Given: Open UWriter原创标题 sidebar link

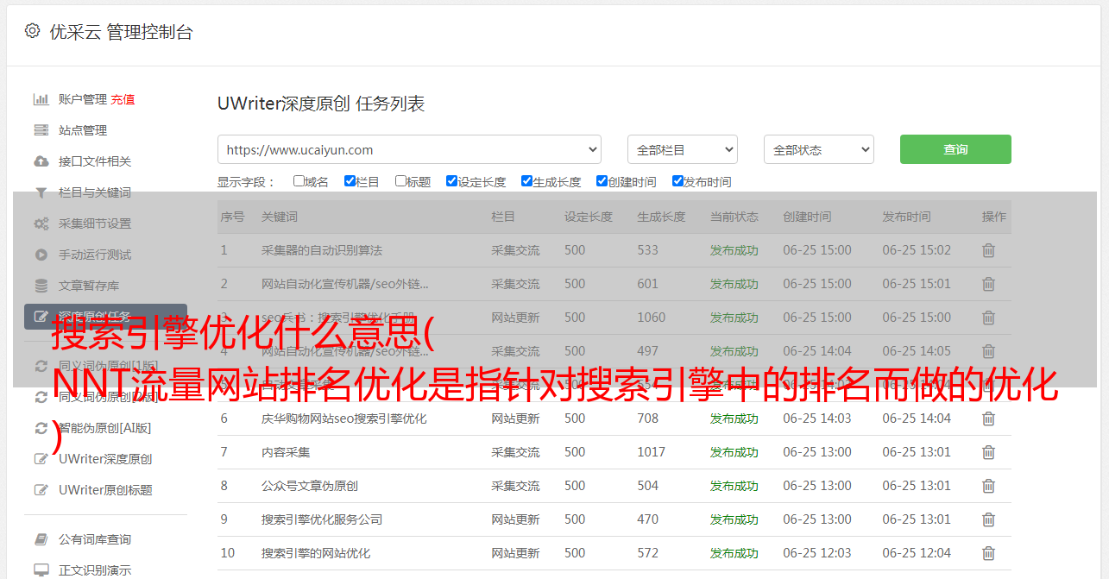Looking at the screenshot, I should coord(105,490).
